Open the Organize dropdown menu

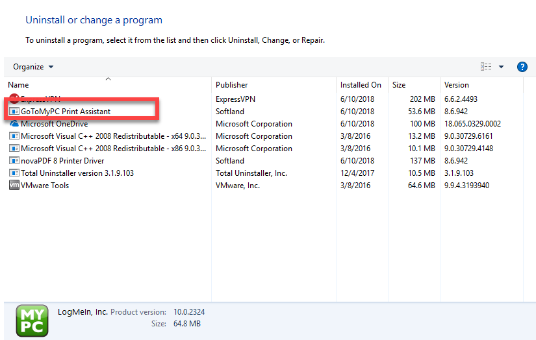coord(33,67)
